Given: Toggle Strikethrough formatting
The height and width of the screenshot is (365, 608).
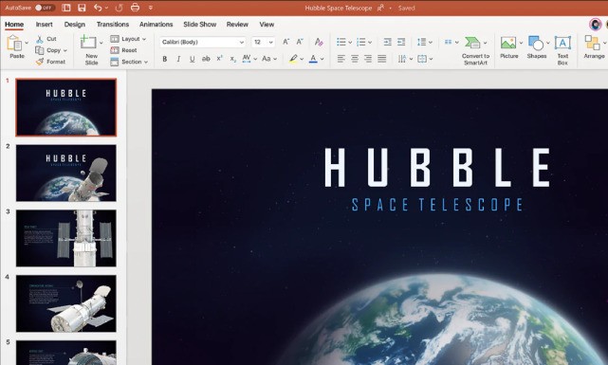Looking at the screenshot, I should (x=206, y=59).
